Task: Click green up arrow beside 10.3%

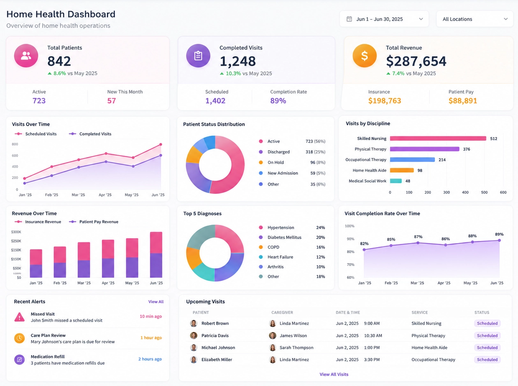Action: pyautogui.click(x=222, y=74)
